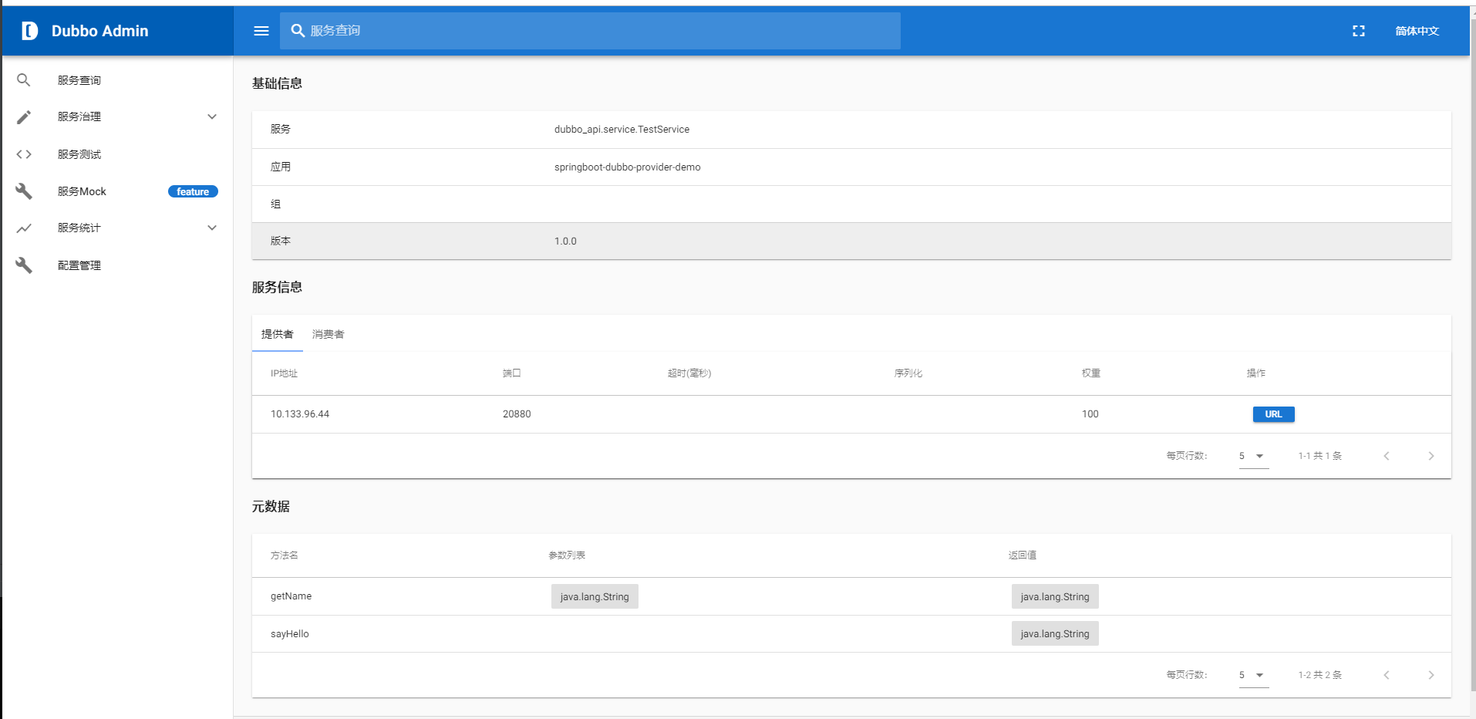The width and height of the screenshot is (1476, 719).
Task: Select the service name dubbo_api.service.TestService
Action: coord(622,130)
